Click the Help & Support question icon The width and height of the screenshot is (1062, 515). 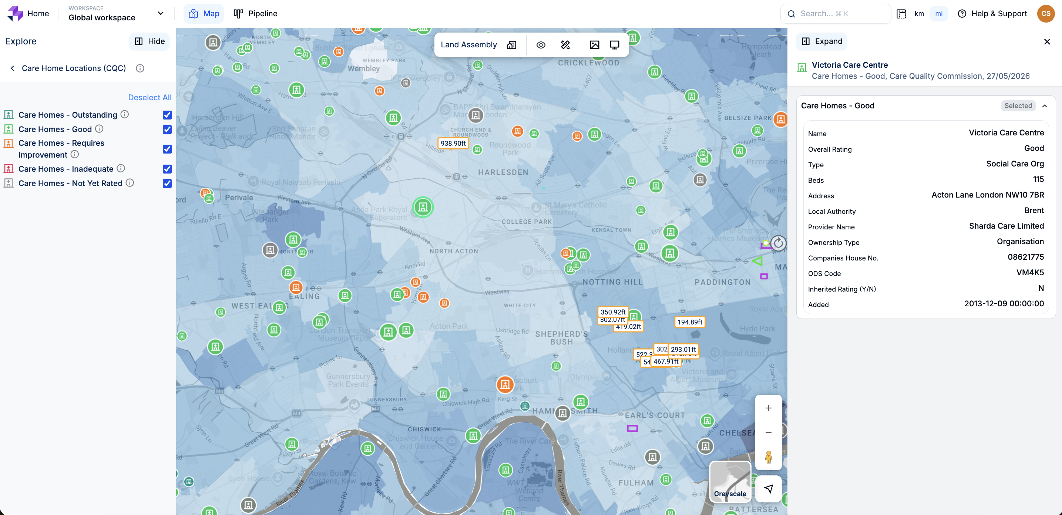[x=962, y=14]
